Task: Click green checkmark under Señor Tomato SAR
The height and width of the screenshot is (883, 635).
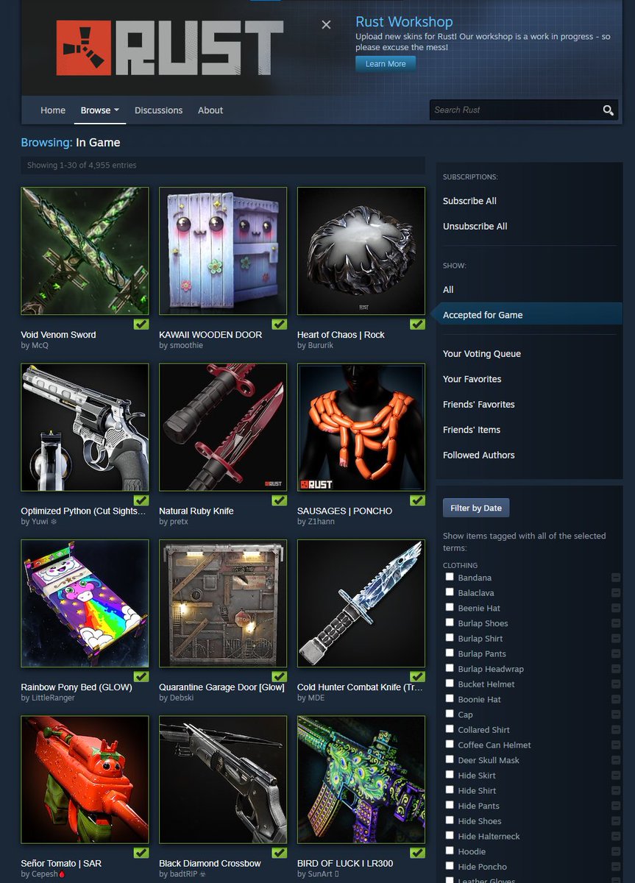Action: 141,853
